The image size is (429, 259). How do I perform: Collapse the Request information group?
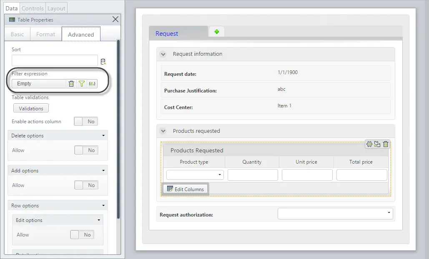coord(163,54)
